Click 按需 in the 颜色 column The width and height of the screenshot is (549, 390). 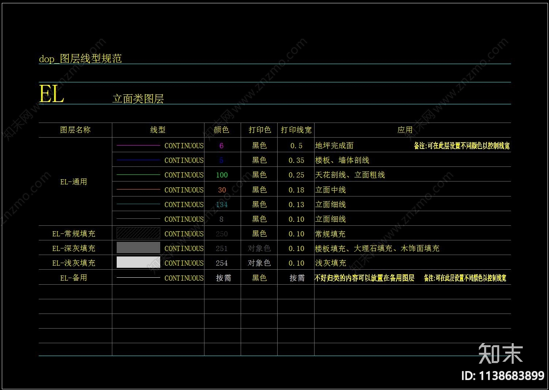click(223, 278)
